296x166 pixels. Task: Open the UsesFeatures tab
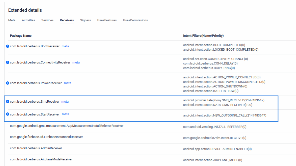[x=107, y=20]
